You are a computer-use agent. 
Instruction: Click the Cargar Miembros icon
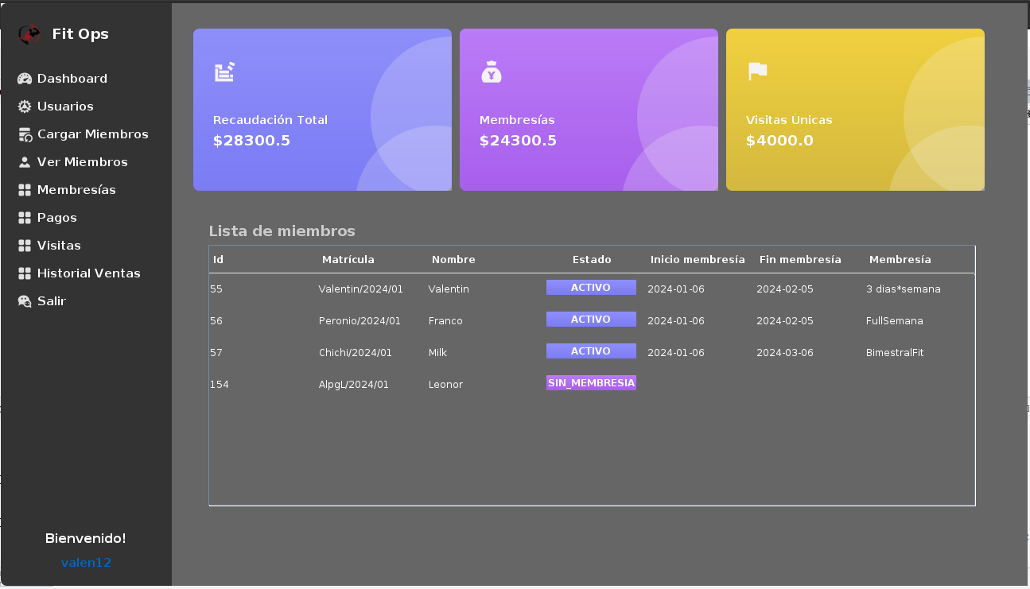click(x=25, y=134)
